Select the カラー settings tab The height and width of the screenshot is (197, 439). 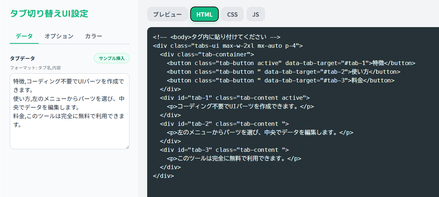94,36
